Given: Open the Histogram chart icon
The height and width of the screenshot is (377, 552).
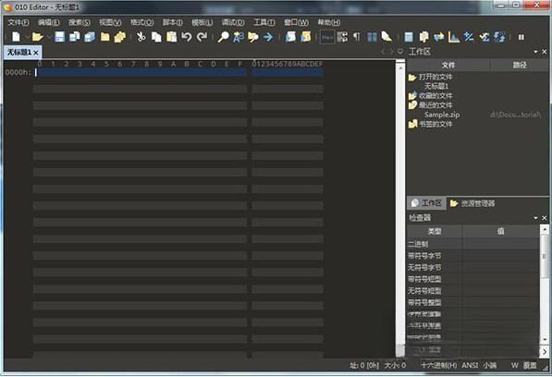Looking at the screenshot, I should coord(454,37).
